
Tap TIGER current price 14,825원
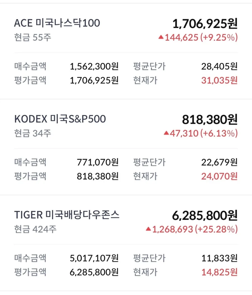tap(220, 272)
